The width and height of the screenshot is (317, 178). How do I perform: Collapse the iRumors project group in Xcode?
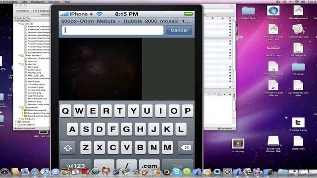click(16, 21)
